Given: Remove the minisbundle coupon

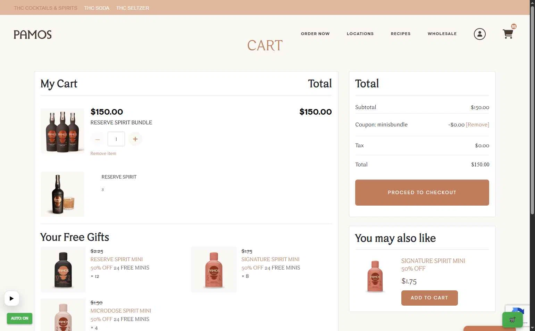Looking at the screenshot, I should (x=477, y=125).
